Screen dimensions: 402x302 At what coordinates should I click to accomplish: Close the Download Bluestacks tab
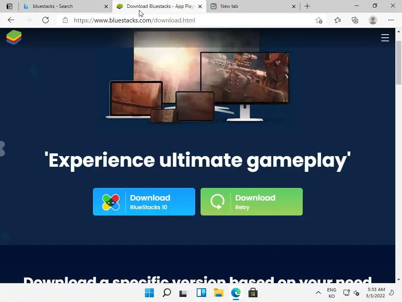pos(200,6)
